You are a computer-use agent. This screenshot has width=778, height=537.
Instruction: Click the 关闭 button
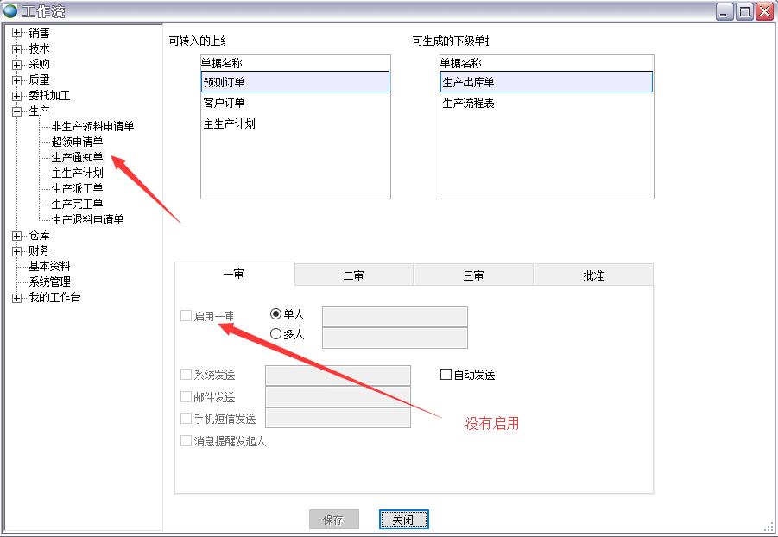(x=403, y=520)
